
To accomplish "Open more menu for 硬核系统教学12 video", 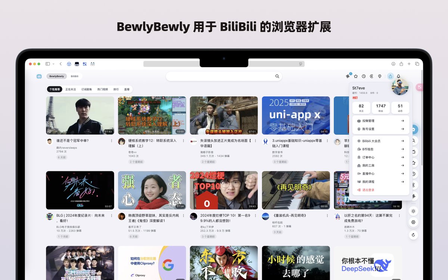I will point(183,141).
